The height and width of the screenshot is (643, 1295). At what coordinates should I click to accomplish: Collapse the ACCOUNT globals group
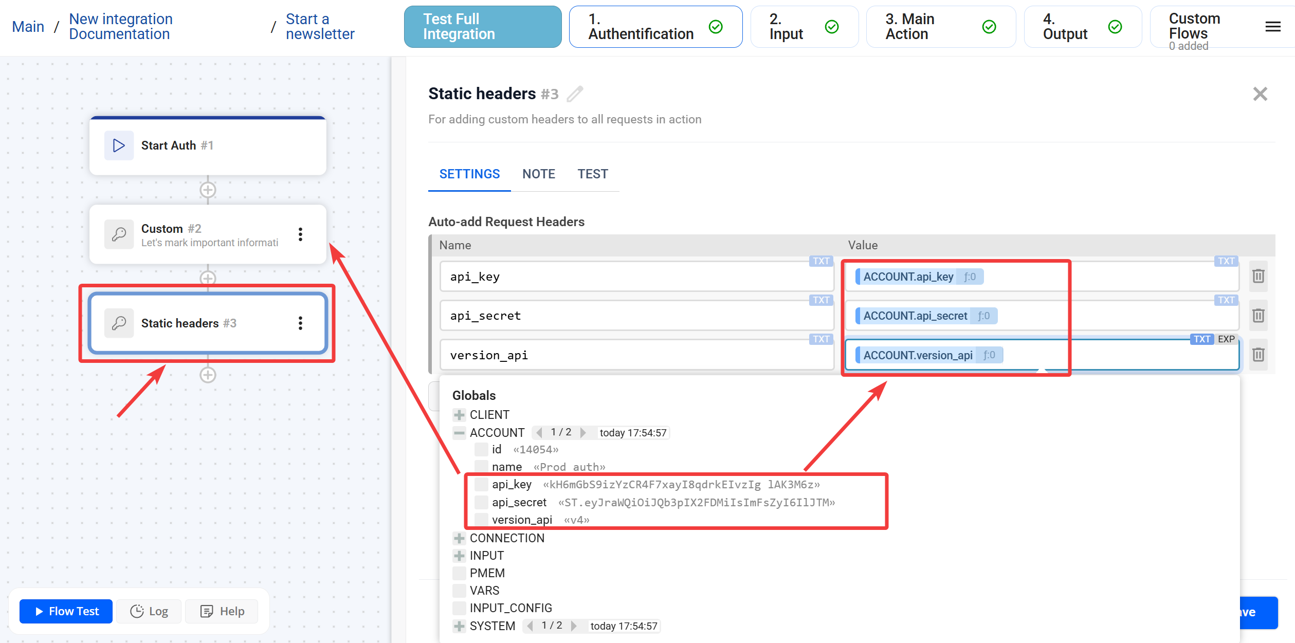click(459, 433)
